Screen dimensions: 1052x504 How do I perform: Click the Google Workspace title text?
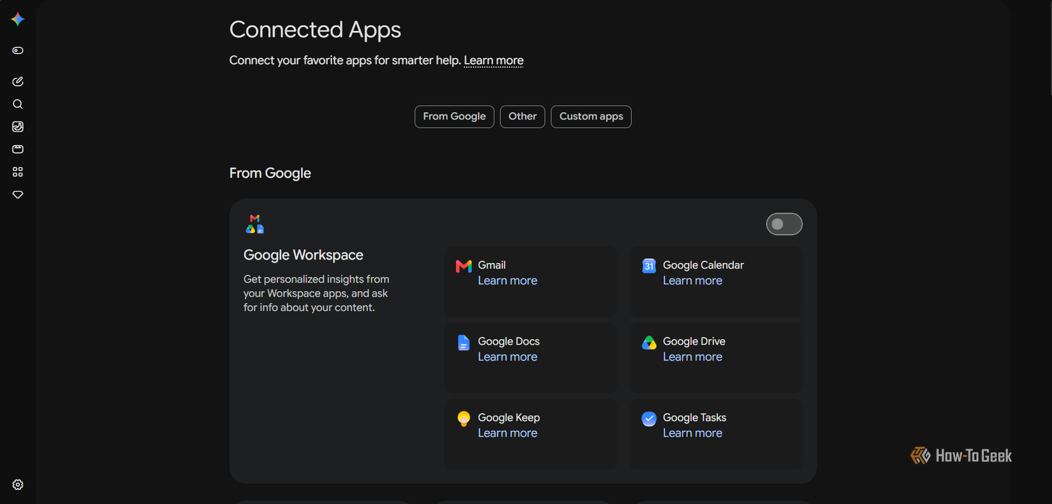click(303, 255)
